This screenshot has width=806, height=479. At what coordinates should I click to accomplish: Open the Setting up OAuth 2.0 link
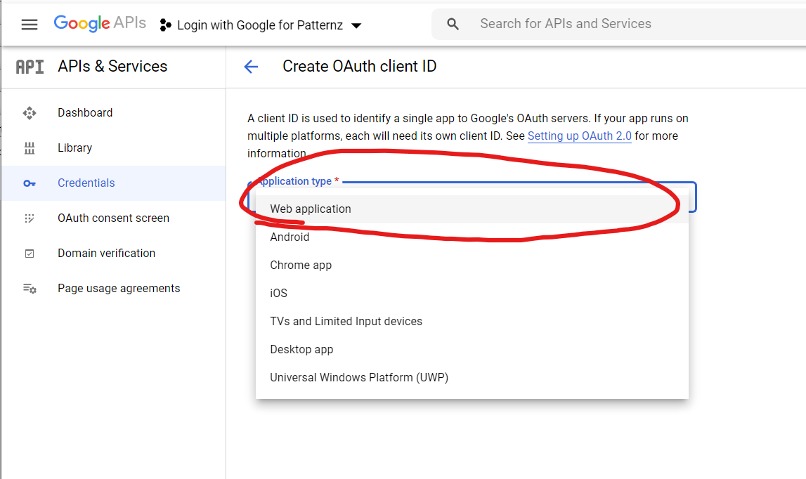pyautogui.click(x=579, y=136)
